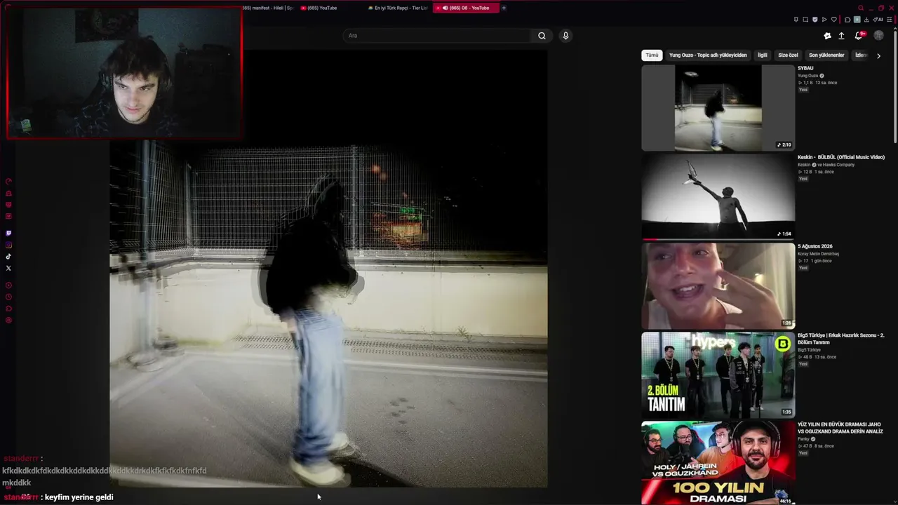The width and height of the screenshot is (898, 505).
Task: Open the sidebar settings gear icon
Action: point(8,321)
